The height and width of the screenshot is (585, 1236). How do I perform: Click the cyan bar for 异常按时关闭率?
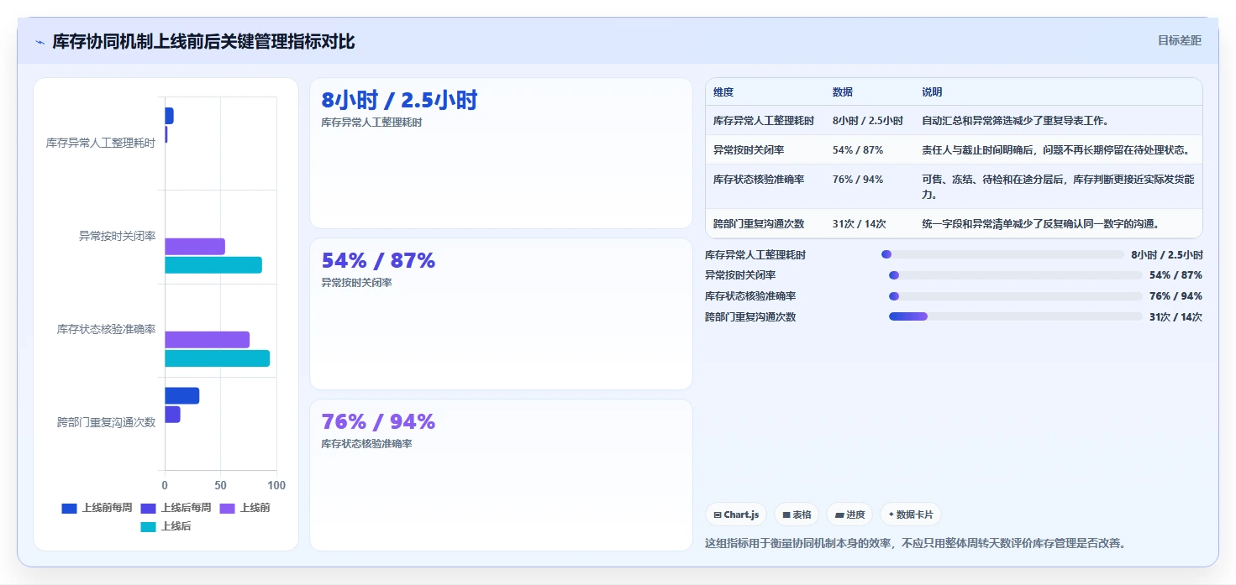[x=213, y=265]
